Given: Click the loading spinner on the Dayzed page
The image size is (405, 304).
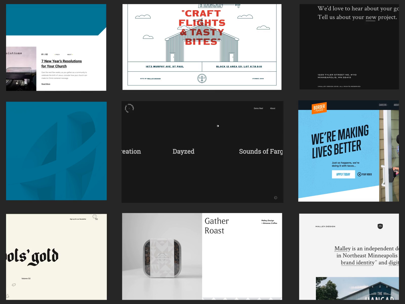Looking at the screenshot, I should [x=218, y=126].
